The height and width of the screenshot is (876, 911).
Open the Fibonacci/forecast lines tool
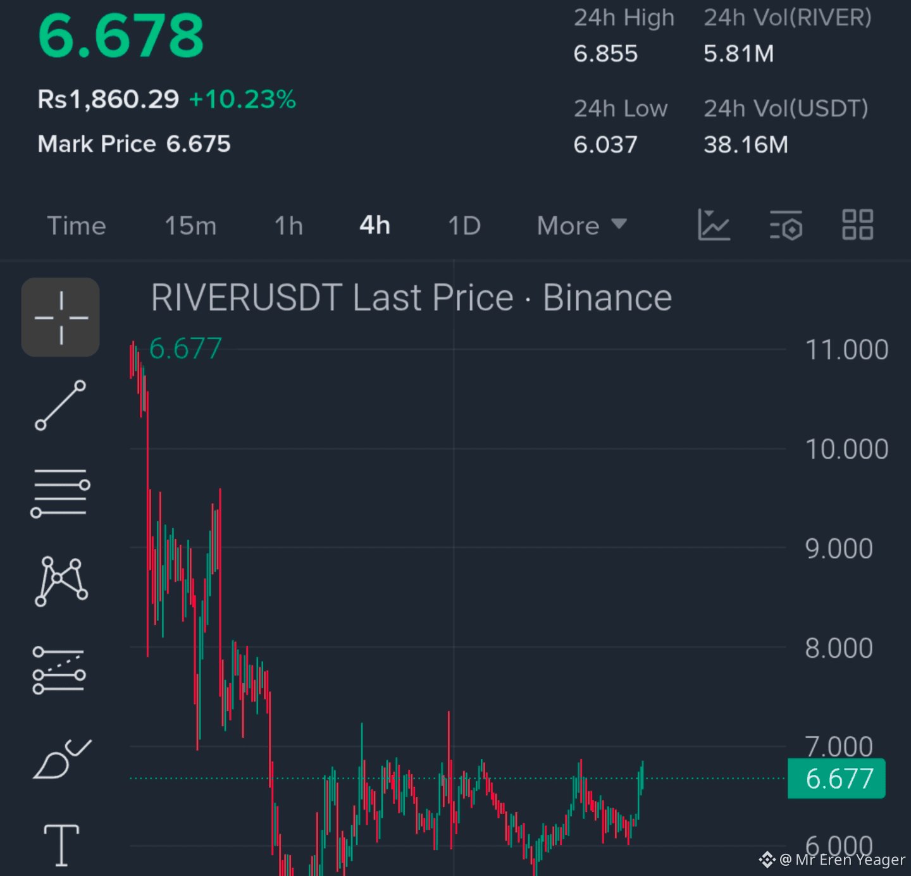point(59,670)
